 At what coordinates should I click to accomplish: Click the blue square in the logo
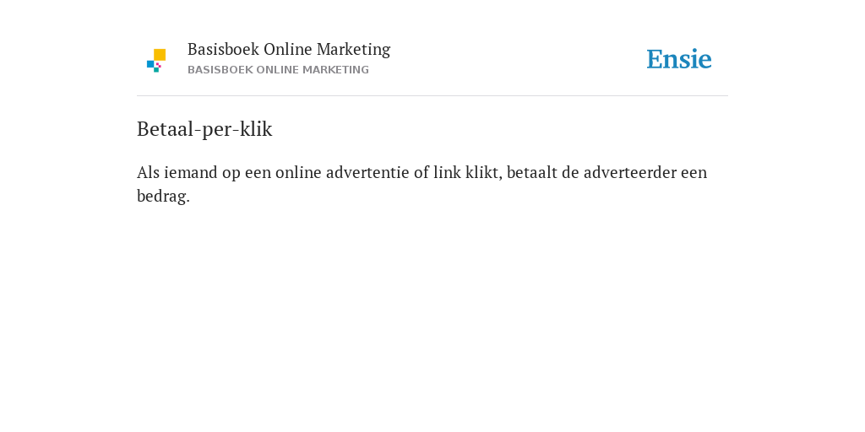(x=150, y=64)
